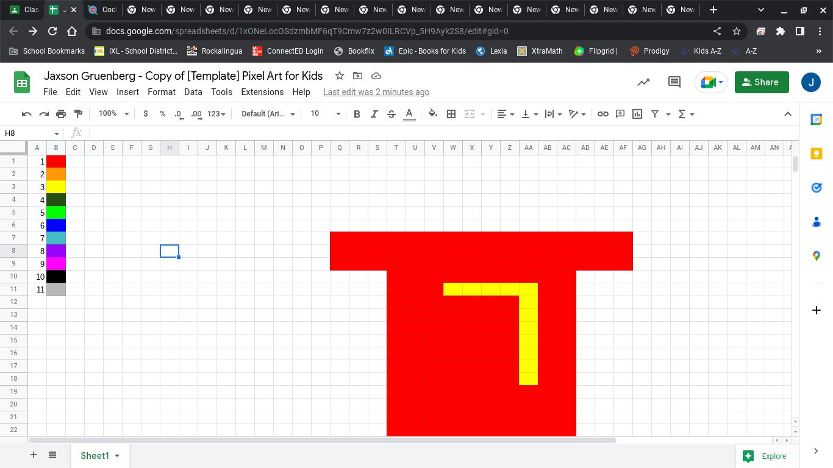Click the paint format roller icon
This screenshot has width=833, height=468.
coord(78,114)
